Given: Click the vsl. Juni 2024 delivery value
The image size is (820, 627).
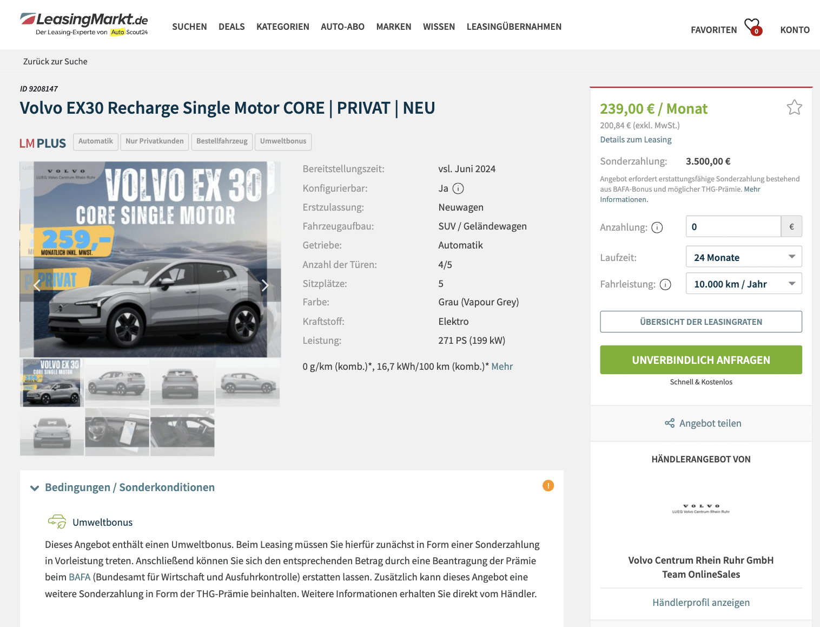Looking at the screenshot, I should click(467, 169).
